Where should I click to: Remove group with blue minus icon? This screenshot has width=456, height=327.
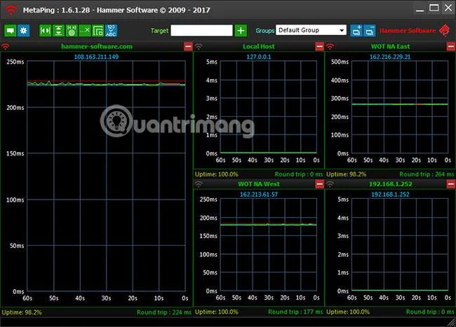(x=369, y=31)
